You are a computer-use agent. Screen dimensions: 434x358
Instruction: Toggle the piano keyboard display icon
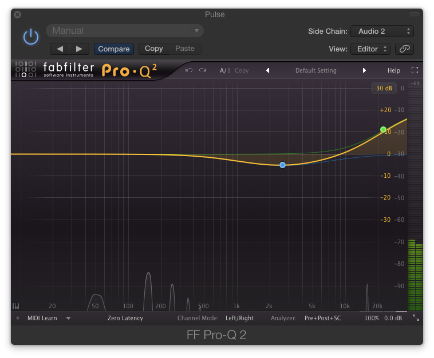[16, 306]
